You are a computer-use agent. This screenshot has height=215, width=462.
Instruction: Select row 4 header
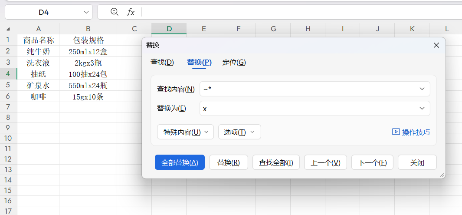click(8, 73)
